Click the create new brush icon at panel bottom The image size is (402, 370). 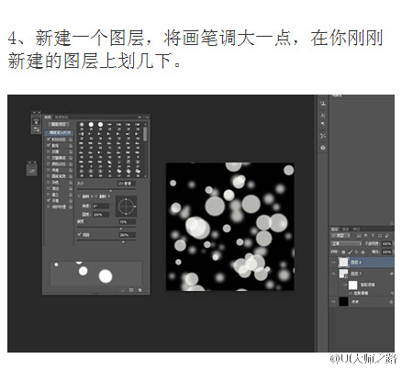pos(140,290)
